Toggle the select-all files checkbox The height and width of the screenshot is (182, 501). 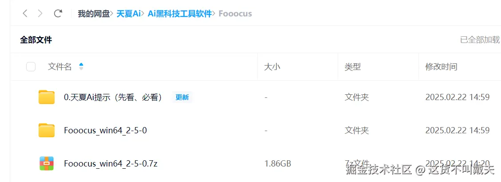click(x=31, y=66)
